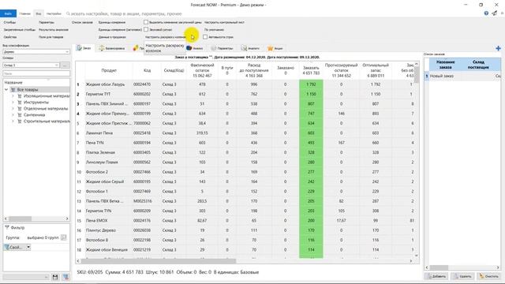Open 'Вид классификации' dropdown (Дерево)
The width and height of the screenshot is (505, 284).
pyautogui.click(x=36, y=51)
